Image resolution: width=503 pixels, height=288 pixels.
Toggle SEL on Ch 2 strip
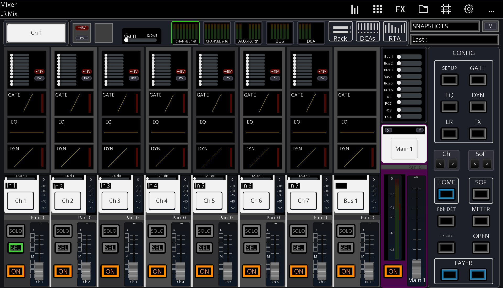click(x=63, y=248)
